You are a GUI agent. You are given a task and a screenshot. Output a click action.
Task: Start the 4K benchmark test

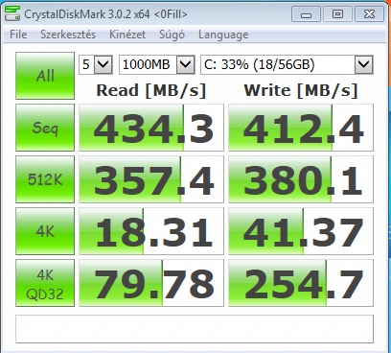45,231
